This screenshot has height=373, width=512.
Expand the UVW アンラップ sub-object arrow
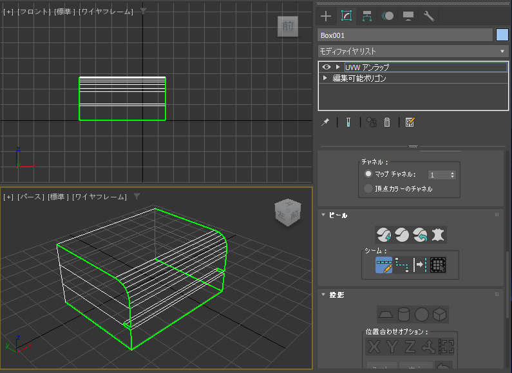(x=338, y=67)
